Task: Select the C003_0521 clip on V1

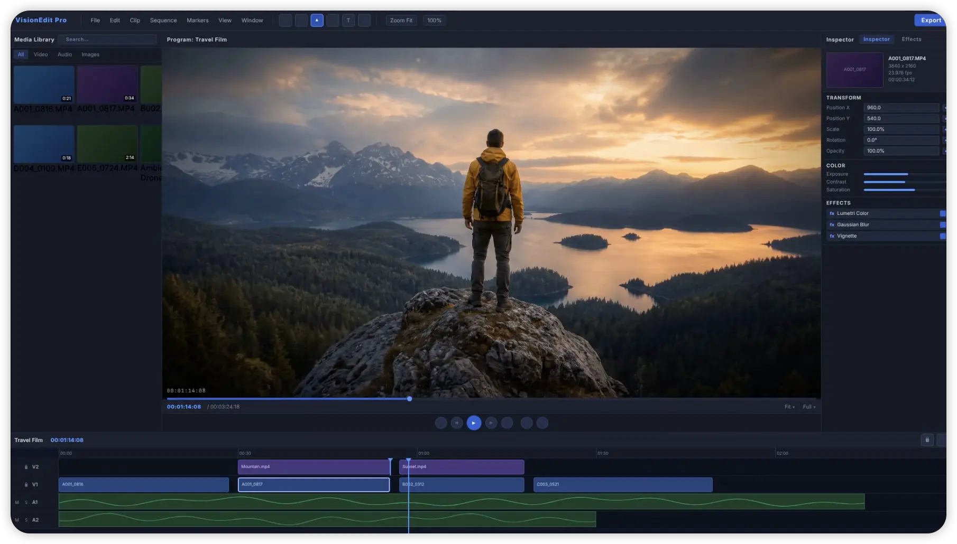Action: (x=623, y=484)
